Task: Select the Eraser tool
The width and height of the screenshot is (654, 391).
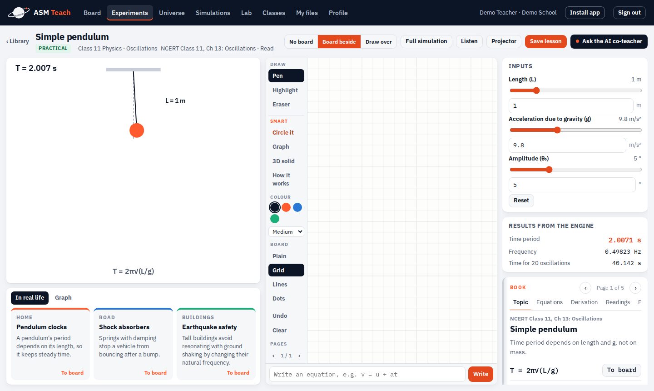Action: coord(286,104)
